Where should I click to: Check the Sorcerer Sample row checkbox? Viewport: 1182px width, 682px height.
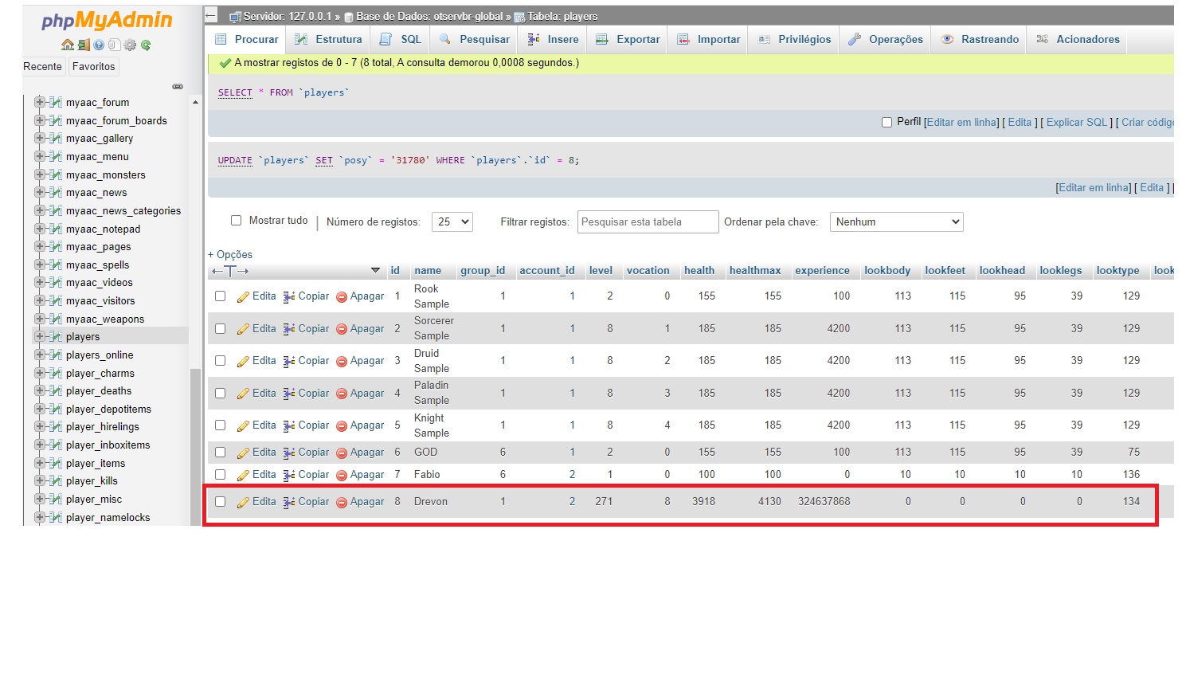(221, 329)
